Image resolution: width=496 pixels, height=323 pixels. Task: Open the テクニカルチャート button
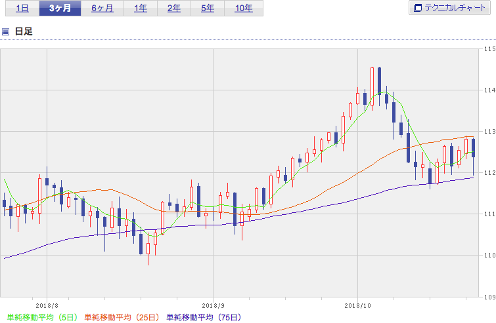[x=449, y=8]
